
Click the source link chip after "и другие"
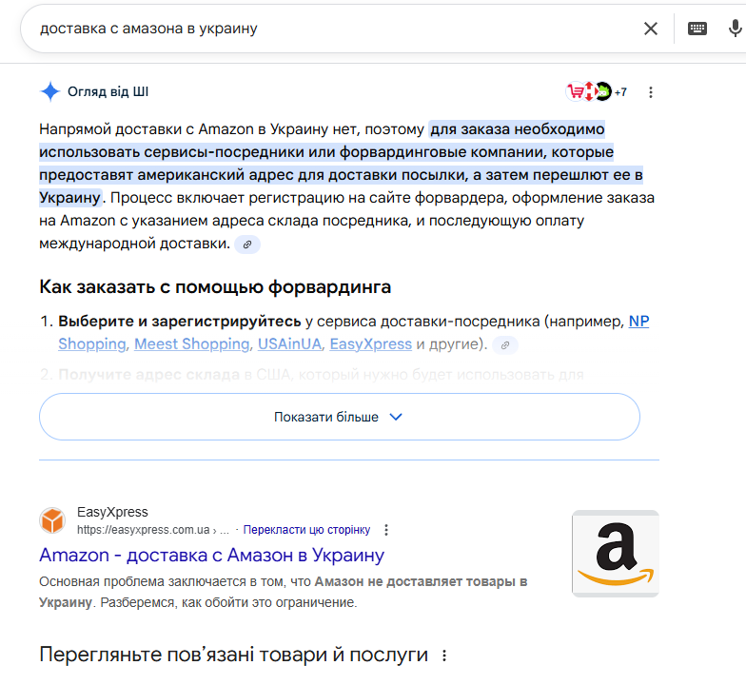tap(505, 344)
